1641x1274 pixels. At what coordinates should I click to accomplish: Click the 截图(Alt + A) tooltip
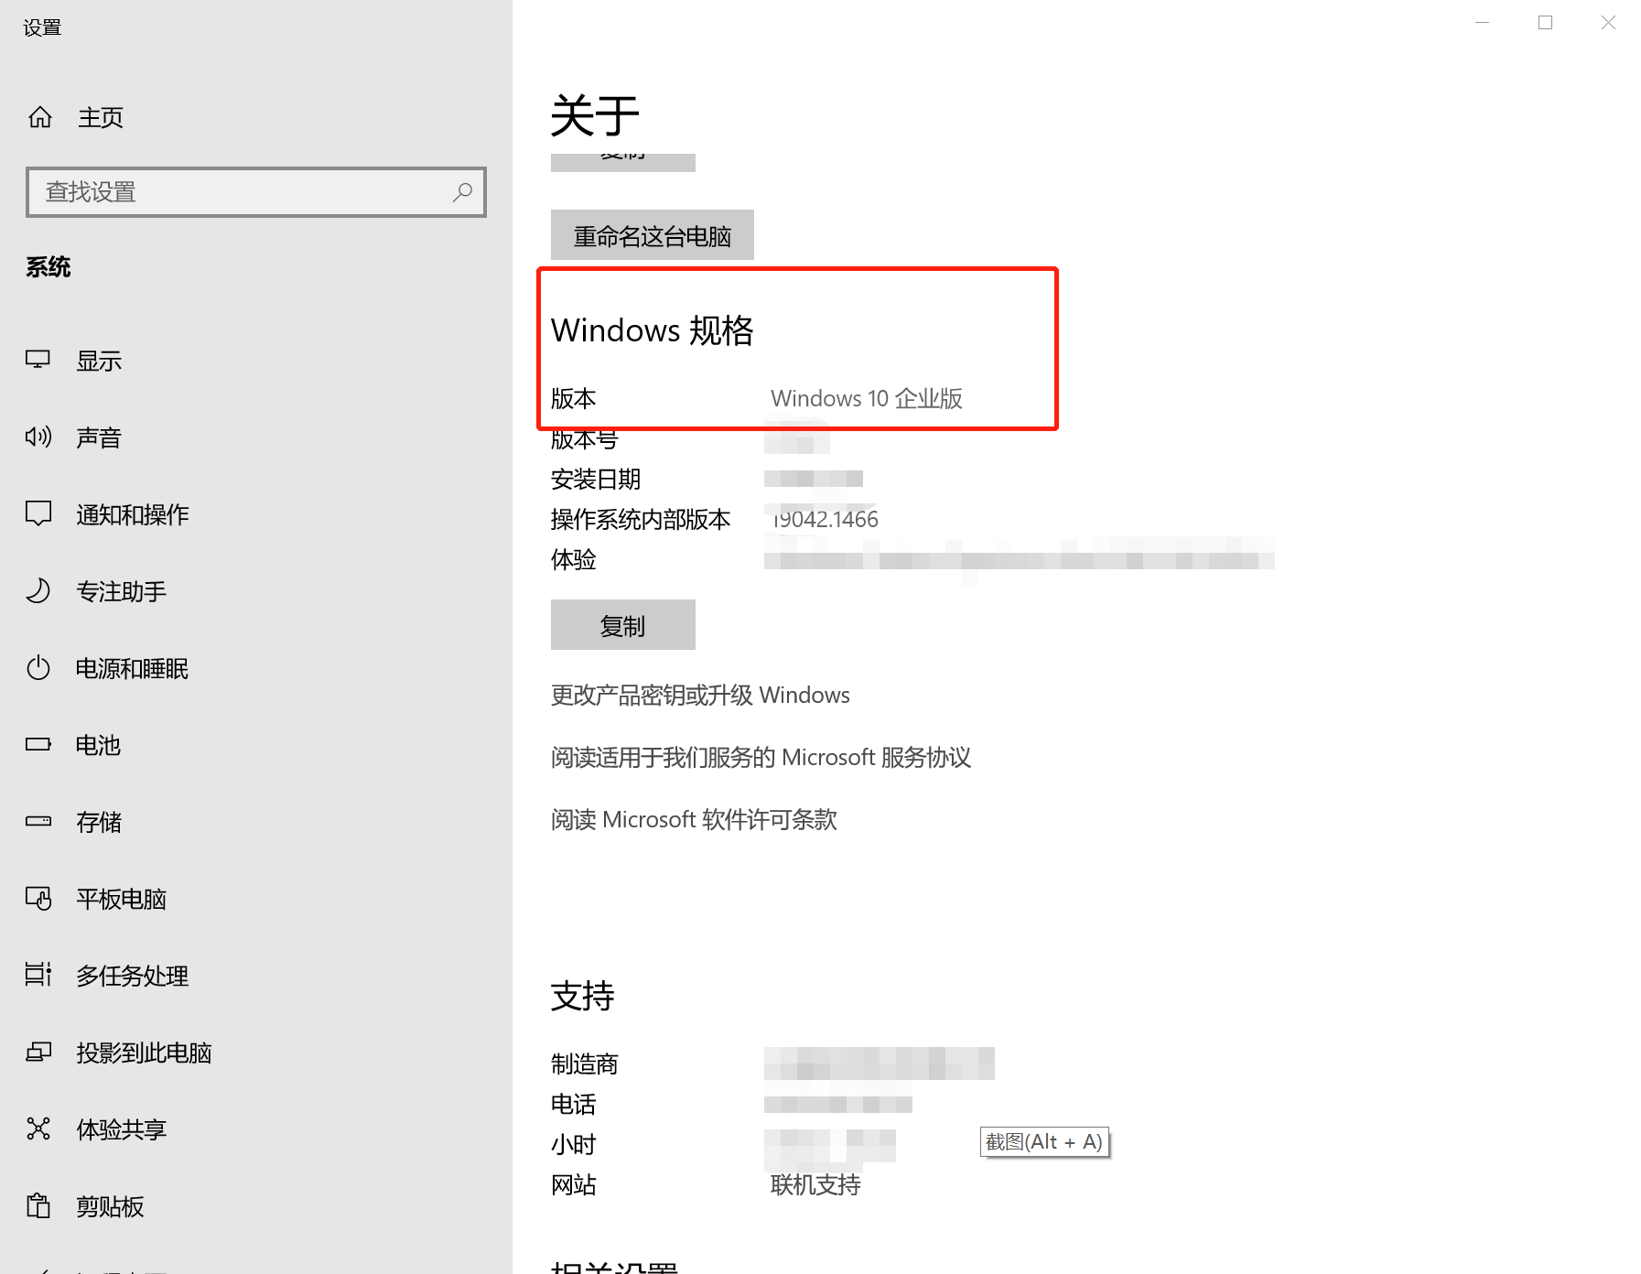click(1044, 1142)
